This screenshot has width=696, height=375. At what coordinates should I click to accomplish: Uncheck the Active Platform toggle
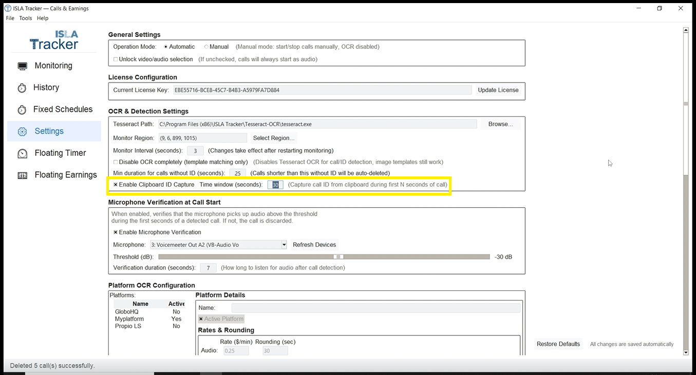(200, 319)
